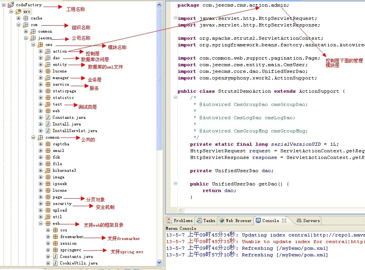Image resolution: width=365 pixels, height=270 pixels.
Task: Click the springmvc package icon
Action: point(55,250)
